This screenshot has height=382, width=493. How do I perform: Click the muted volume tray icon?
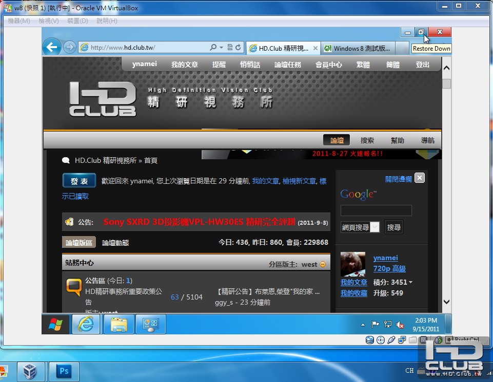400,325
